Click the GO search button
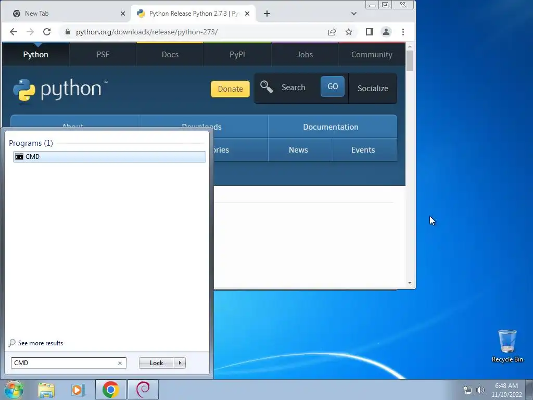The width and height of the screenshot is (533, 400). coord(333,86)
